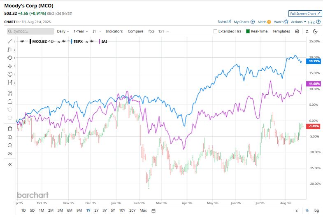This screenshot has width=323, height=217.
Task: Select the arrow marker tool
Action: pos(10,66)
